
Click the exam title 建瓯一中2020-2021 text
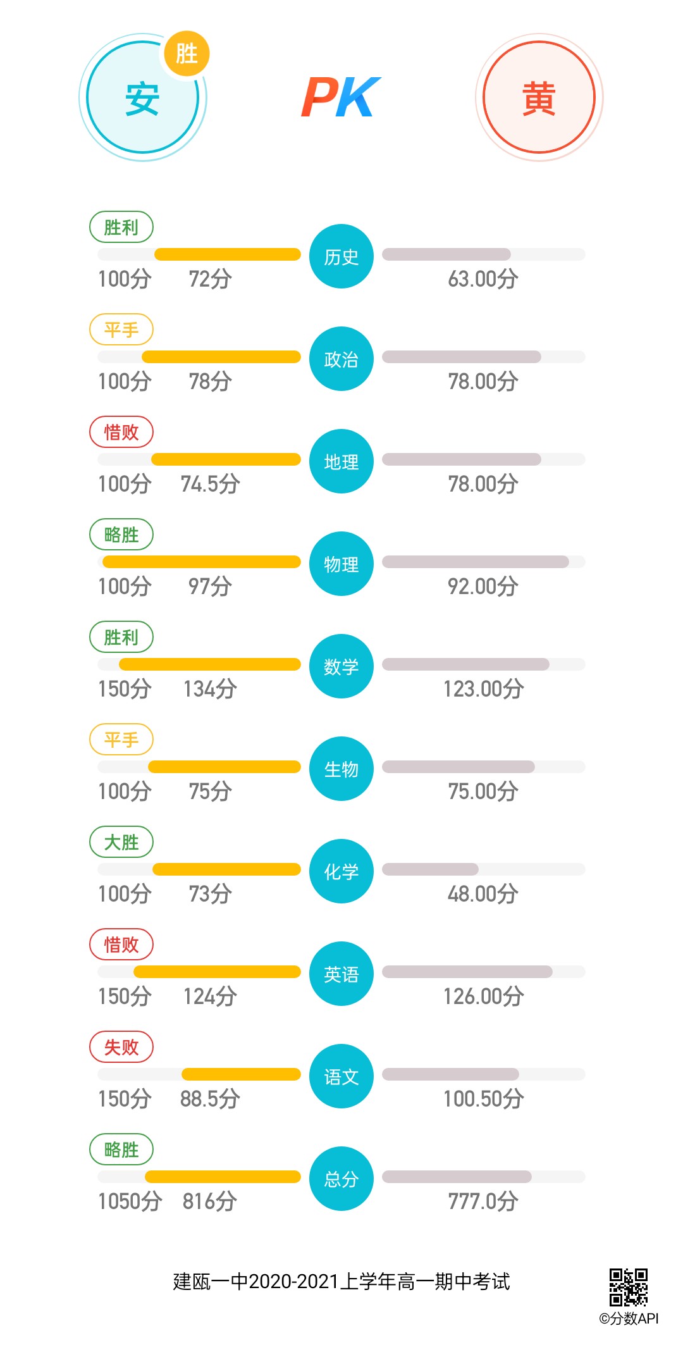pos(341,1282)
